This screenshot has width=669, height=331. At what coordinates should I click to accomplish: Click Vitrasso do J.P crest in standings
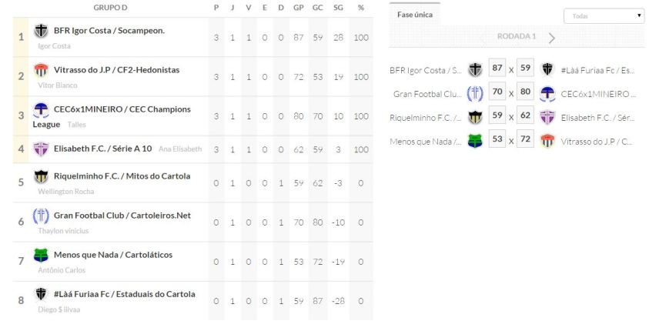tap(42, 70)
